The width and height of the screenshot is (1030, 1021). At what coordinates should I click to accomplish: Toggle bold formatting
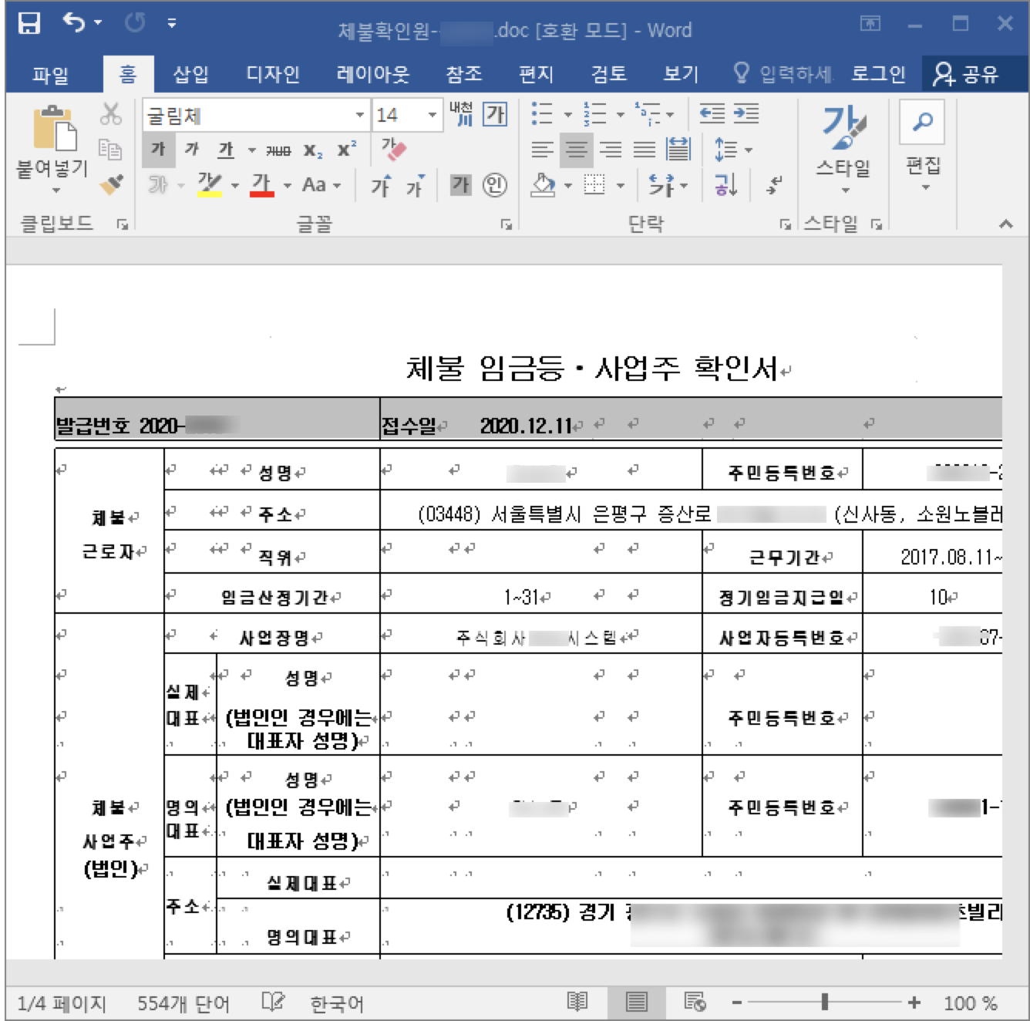(159, 150)
